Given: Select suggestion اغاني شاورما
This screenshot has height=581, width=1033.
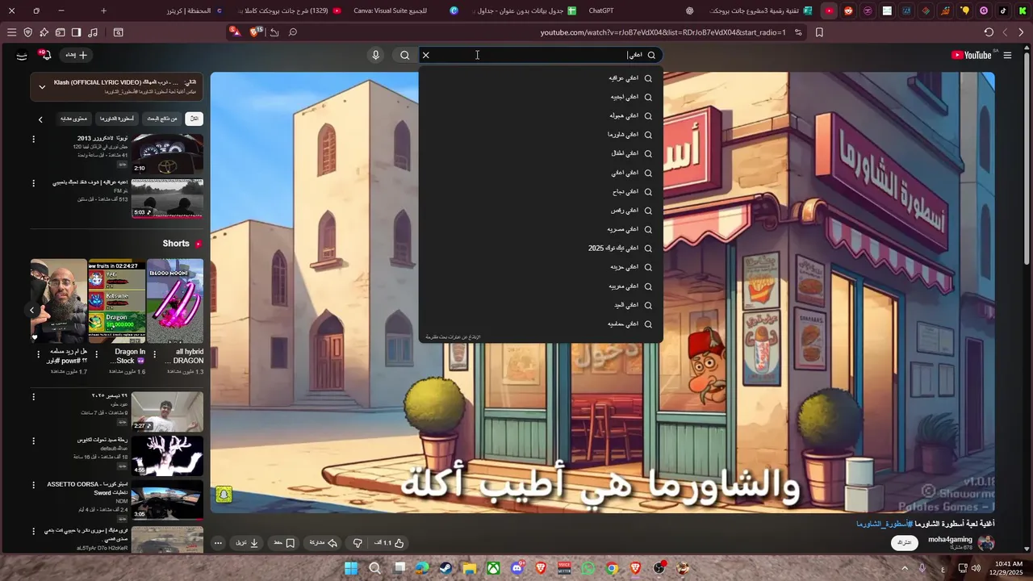Looking at the screenshot, I should point(541,135).
